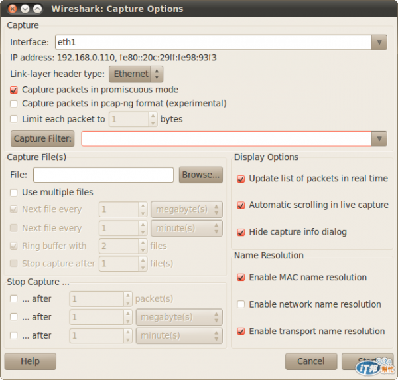Minimize the Capture Options window
Image resolution: width=398 pixels, height=380 pixels.
[25, 9]
